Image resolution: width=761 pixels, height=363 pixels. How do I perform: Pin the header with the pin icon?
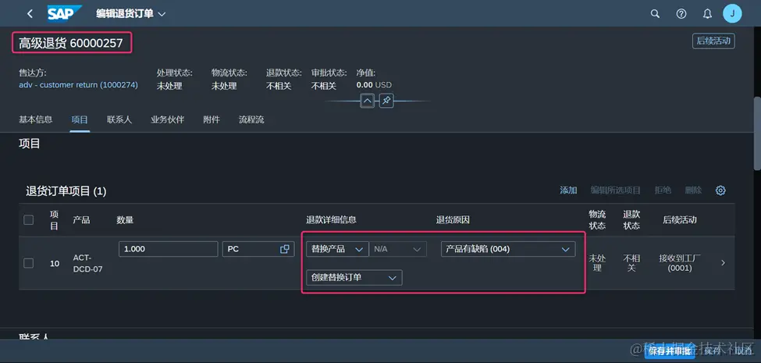386,101
